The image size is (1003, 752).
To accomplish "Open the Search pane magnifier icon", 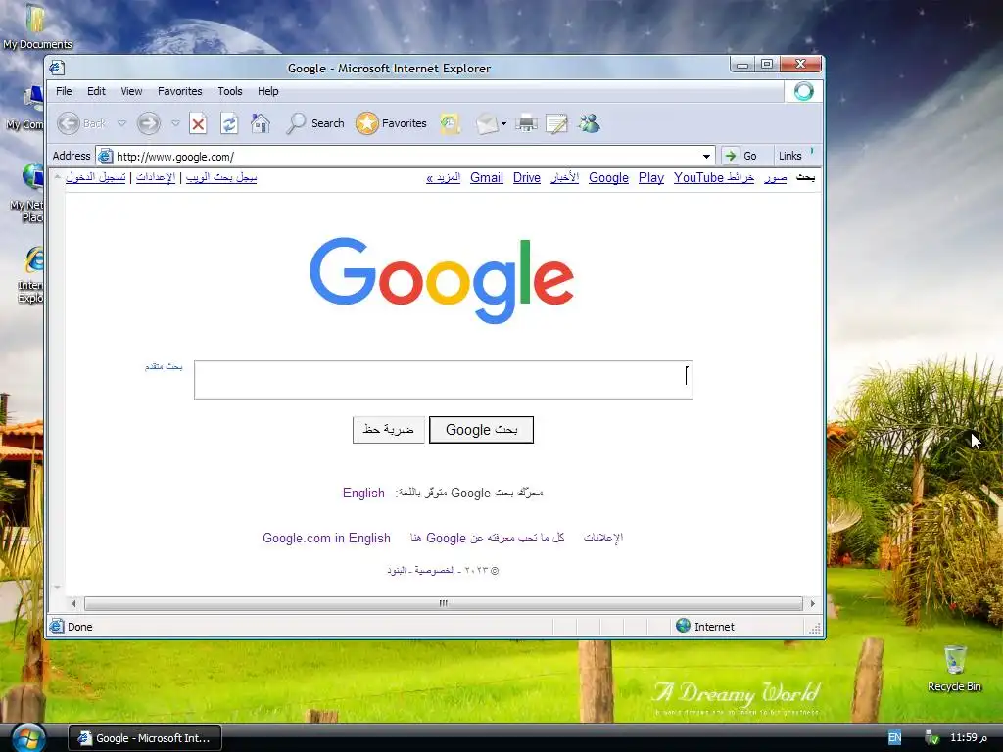I will (x=296, y=123).
